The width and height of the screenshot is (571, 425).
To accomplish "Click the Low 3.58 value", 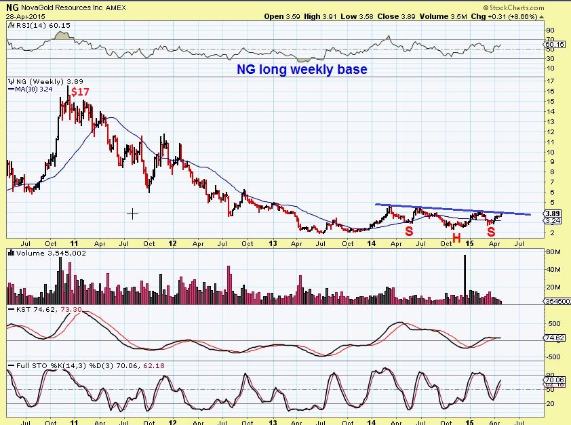I will 357,16.
